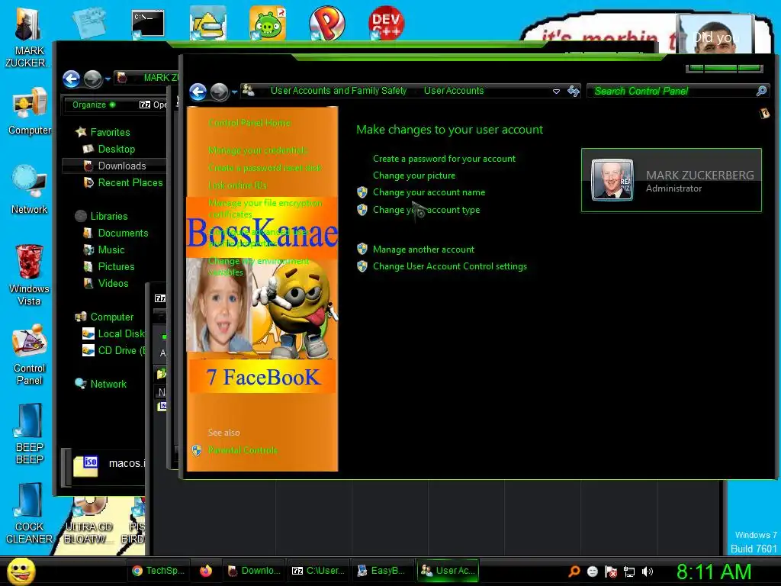Screen dimensions: 781x586
Task: Go back in User Accounts window
Action: (x=198, y=92)
